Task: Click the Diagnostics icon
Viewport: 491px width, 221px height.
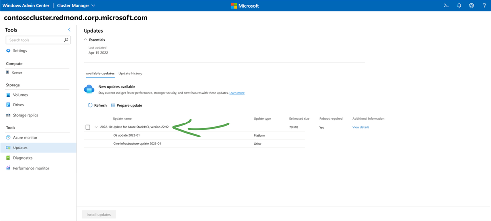Action: [x=8, y=158]
